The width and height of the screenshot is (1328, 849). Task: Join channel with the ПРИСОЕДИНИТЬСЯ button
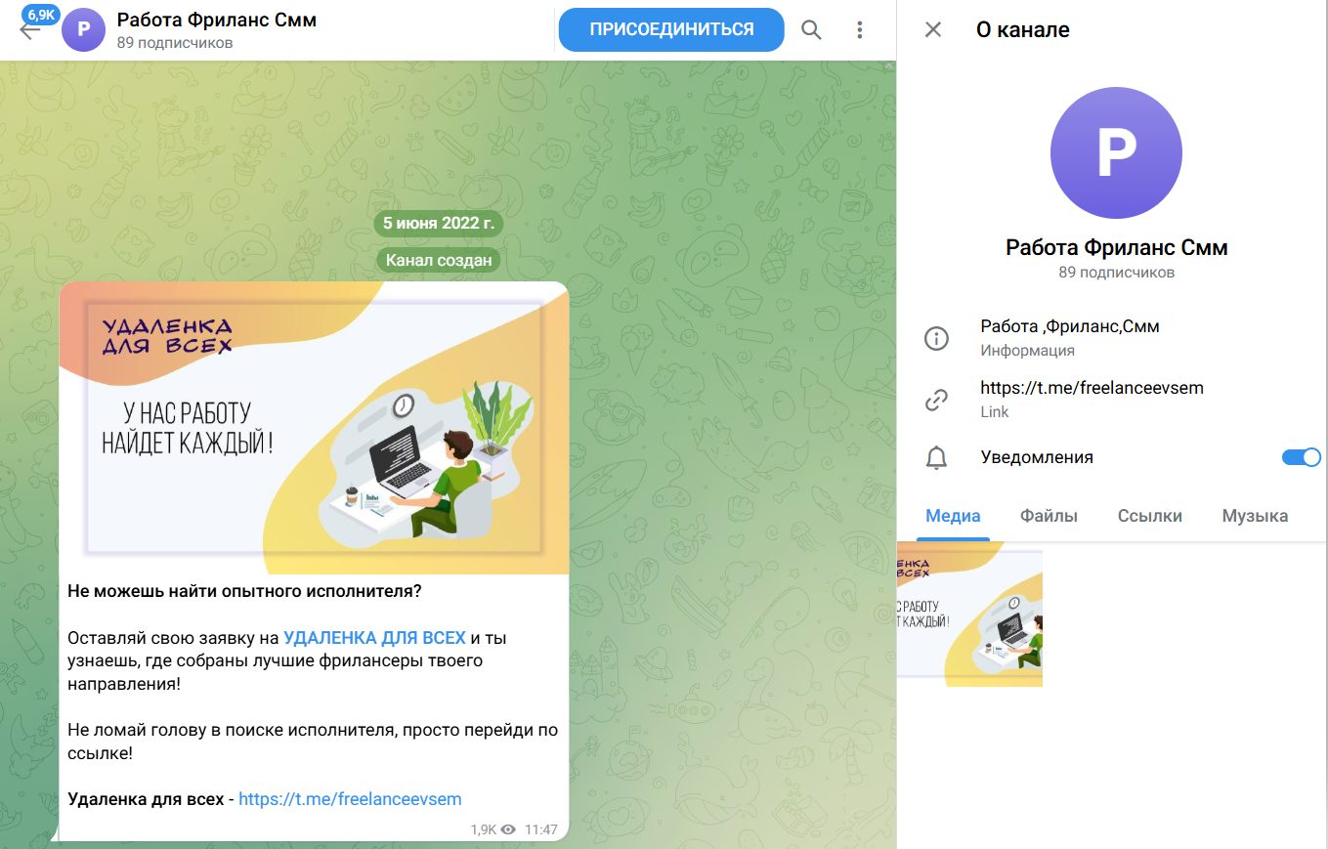coord(671,29)
